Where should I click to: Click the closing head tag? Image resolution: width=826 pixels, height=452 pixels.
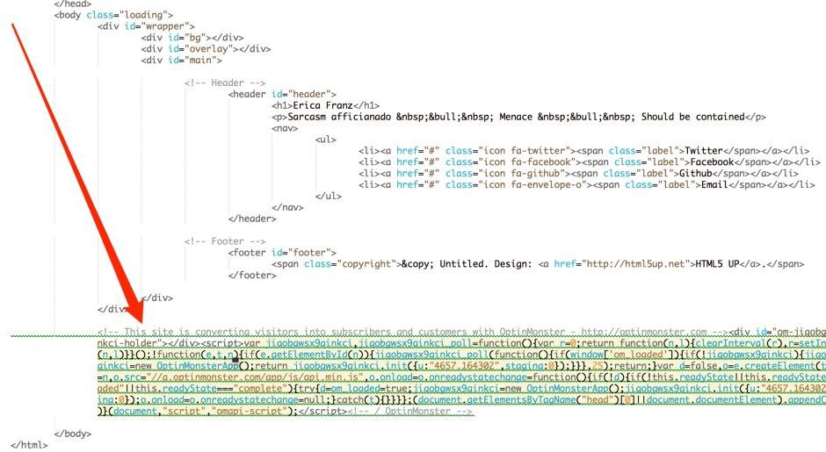[x=72, y=4]
